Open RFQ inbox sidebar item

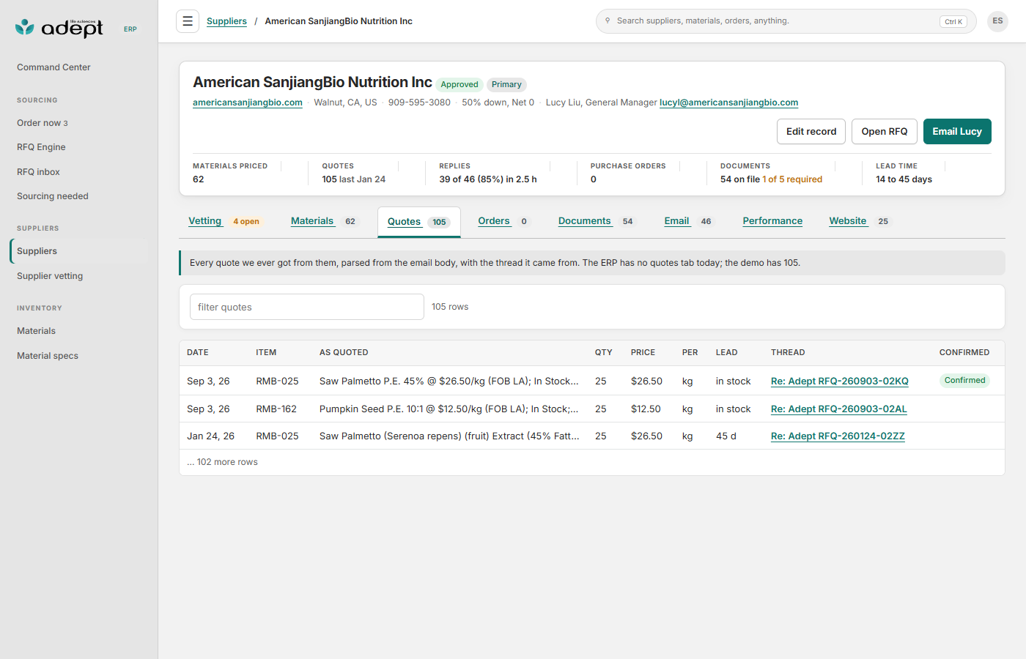point(38,172)
